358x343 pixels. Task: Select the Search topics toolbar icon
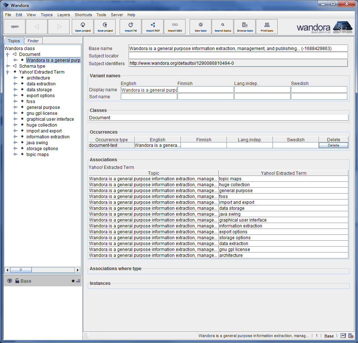coord(222,26)
